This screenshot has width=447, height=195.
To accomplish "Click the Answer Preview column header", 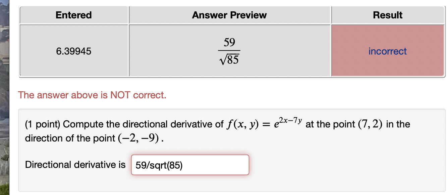I will (x=229, y=15).
